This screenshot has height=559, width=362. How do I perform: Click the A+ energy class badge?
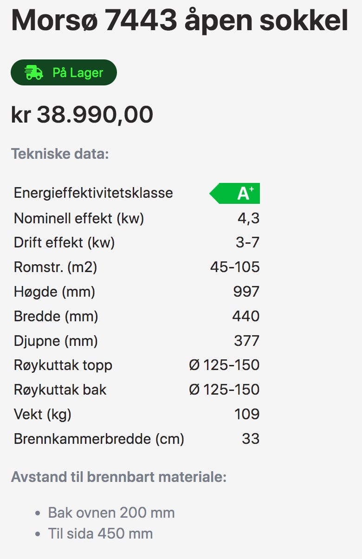tap(236, 193)
